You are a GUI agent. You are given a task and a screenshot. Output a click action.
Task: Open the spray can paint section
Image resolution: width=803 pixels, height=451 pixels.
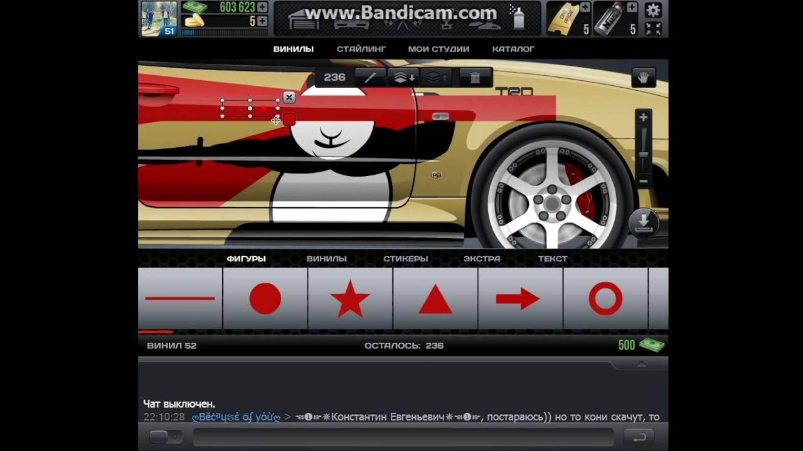[x=518, y=18]
